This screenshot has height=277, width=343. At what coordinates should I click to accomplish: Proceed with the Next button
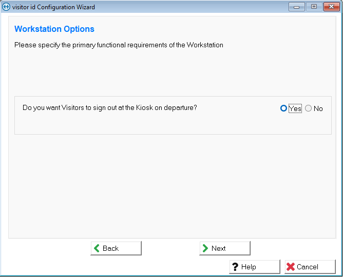point(225,248)
